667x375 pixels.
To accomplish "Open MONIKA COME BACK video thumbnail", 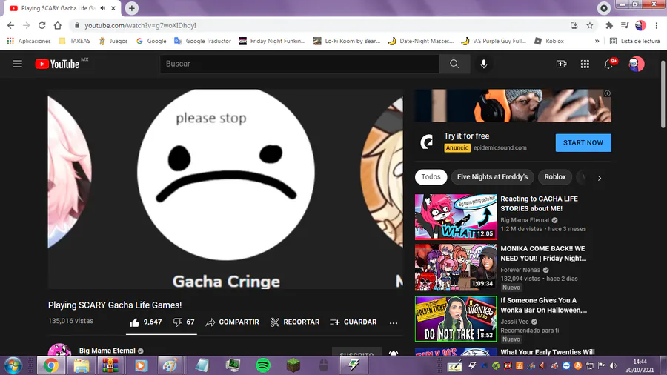I will [x=456, y=267].
